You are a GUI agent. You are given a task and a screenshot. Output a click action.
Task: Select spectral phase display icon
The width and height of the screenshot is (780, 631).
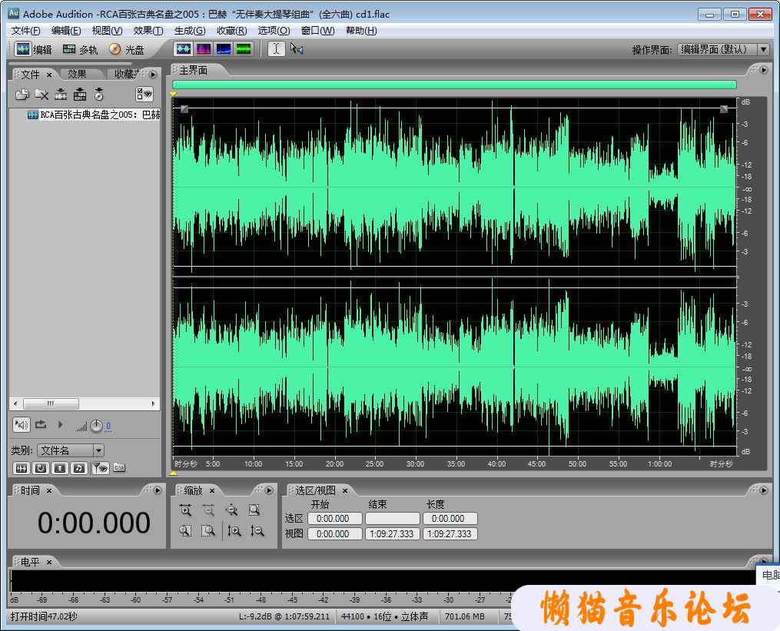(244, 48)
